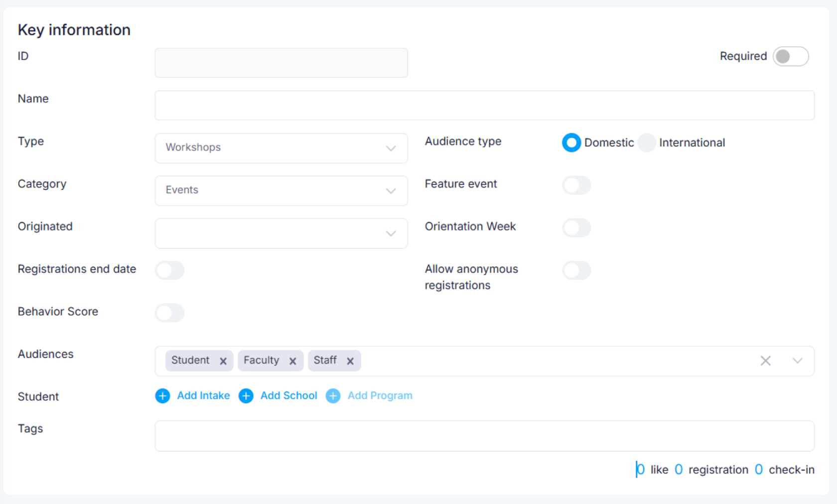Click the Add Program plus icon
Screen dimensions: 837x504
click(333, 396)
